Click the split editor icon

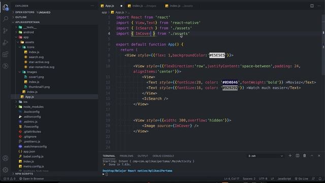[x=312, y=6]
